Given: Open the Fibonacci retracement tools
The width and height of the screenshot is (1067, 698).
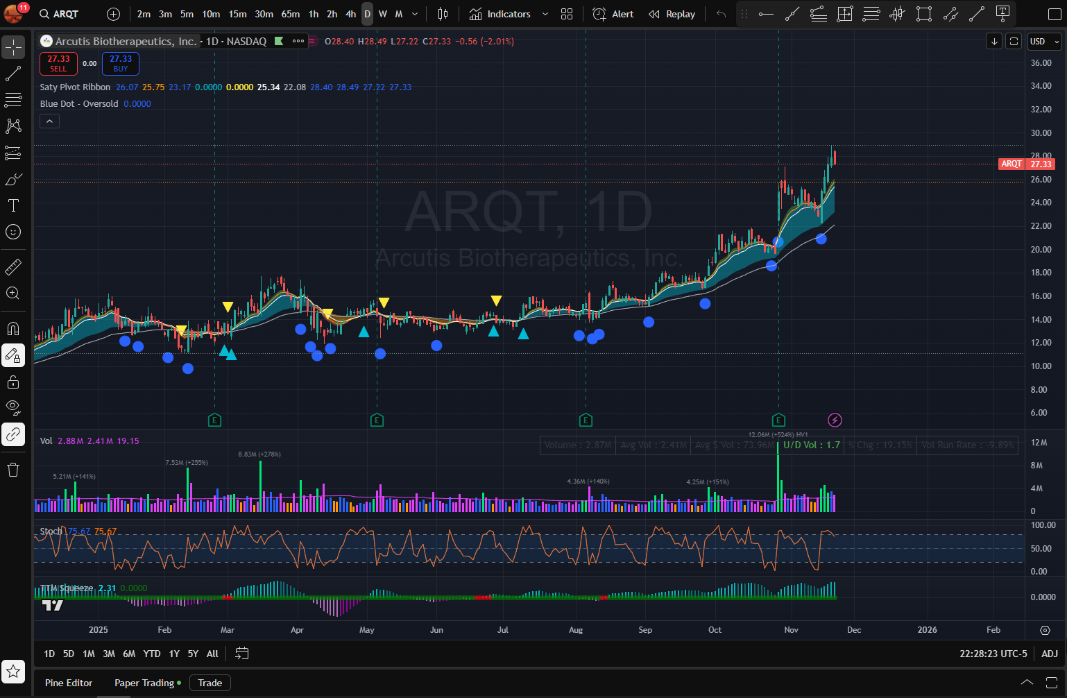Looking at the screenshot, I should click(x=13, y=100).
